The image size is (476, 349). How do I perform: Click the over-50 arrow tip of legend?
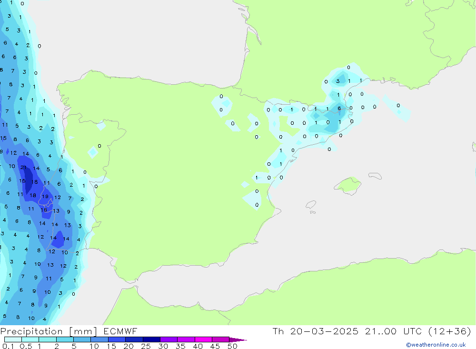pos(238,339)
